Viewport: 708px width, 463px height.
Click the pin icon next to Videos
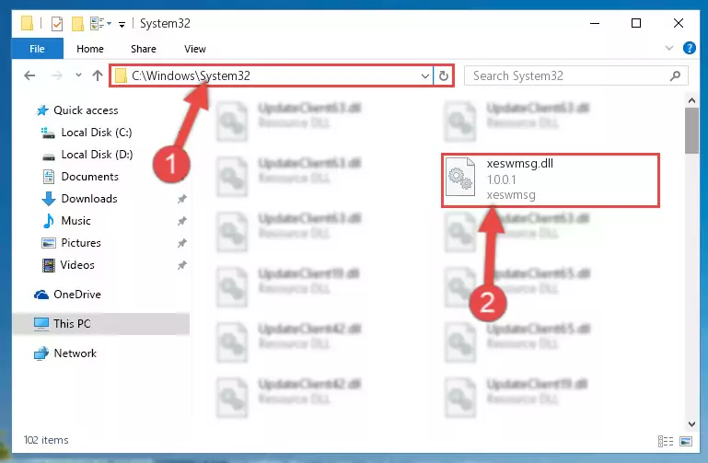[182, 265]
